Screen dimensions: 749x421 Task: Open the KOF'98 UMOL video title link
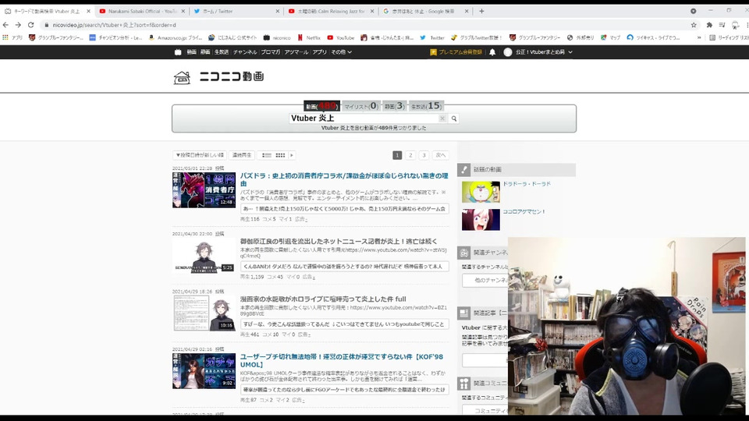pos(342,360)
